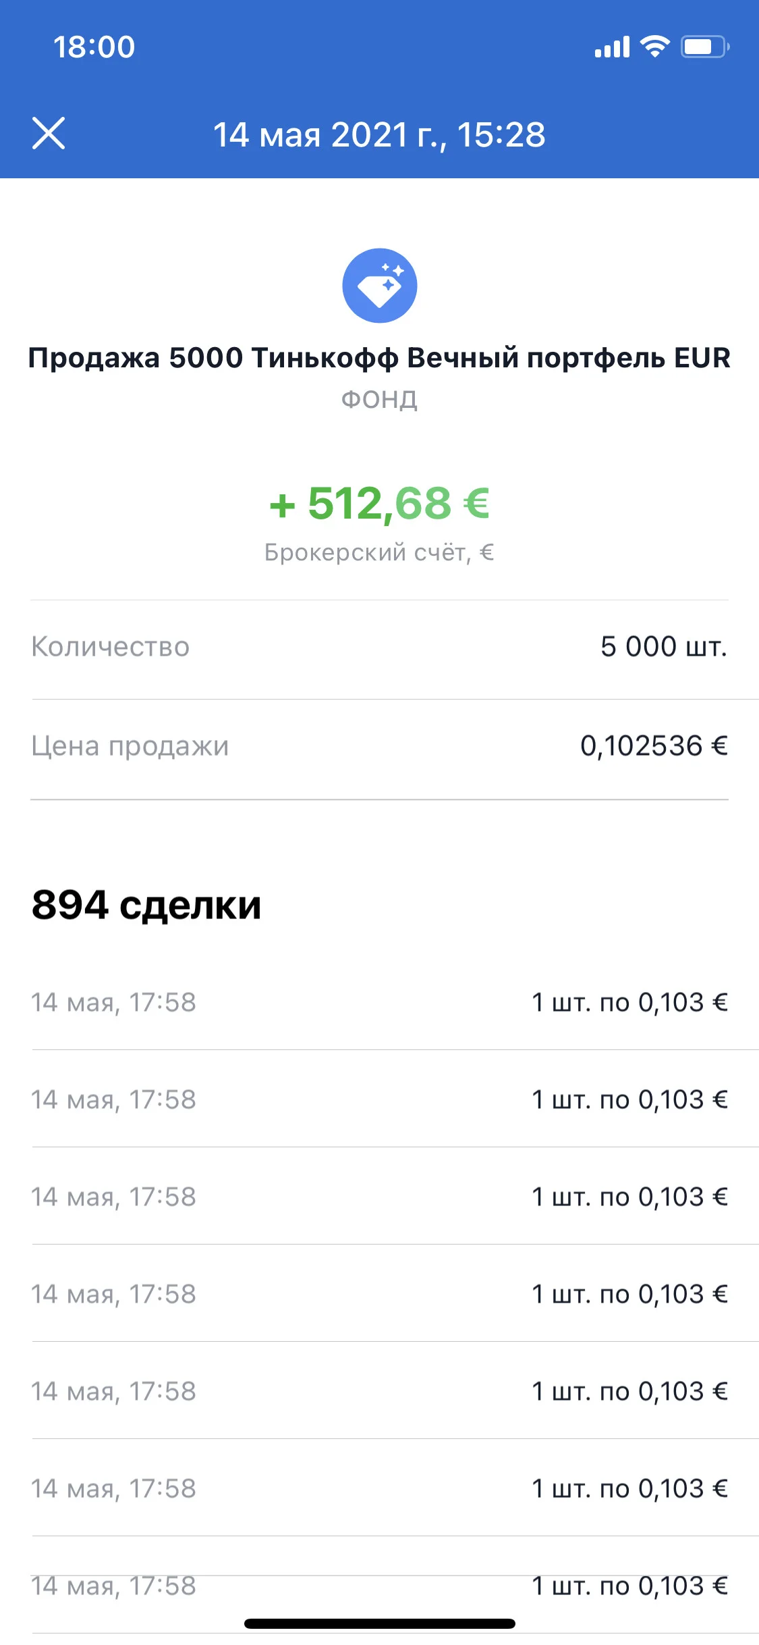This screenshot has height=1645, width=759.
Task: Open the Брокерский счёт, € account label
Action: click(379, 552)
